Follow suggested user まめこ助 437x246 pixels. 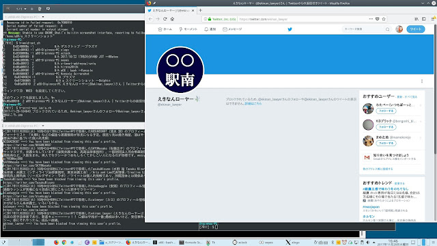pos(386,143)
